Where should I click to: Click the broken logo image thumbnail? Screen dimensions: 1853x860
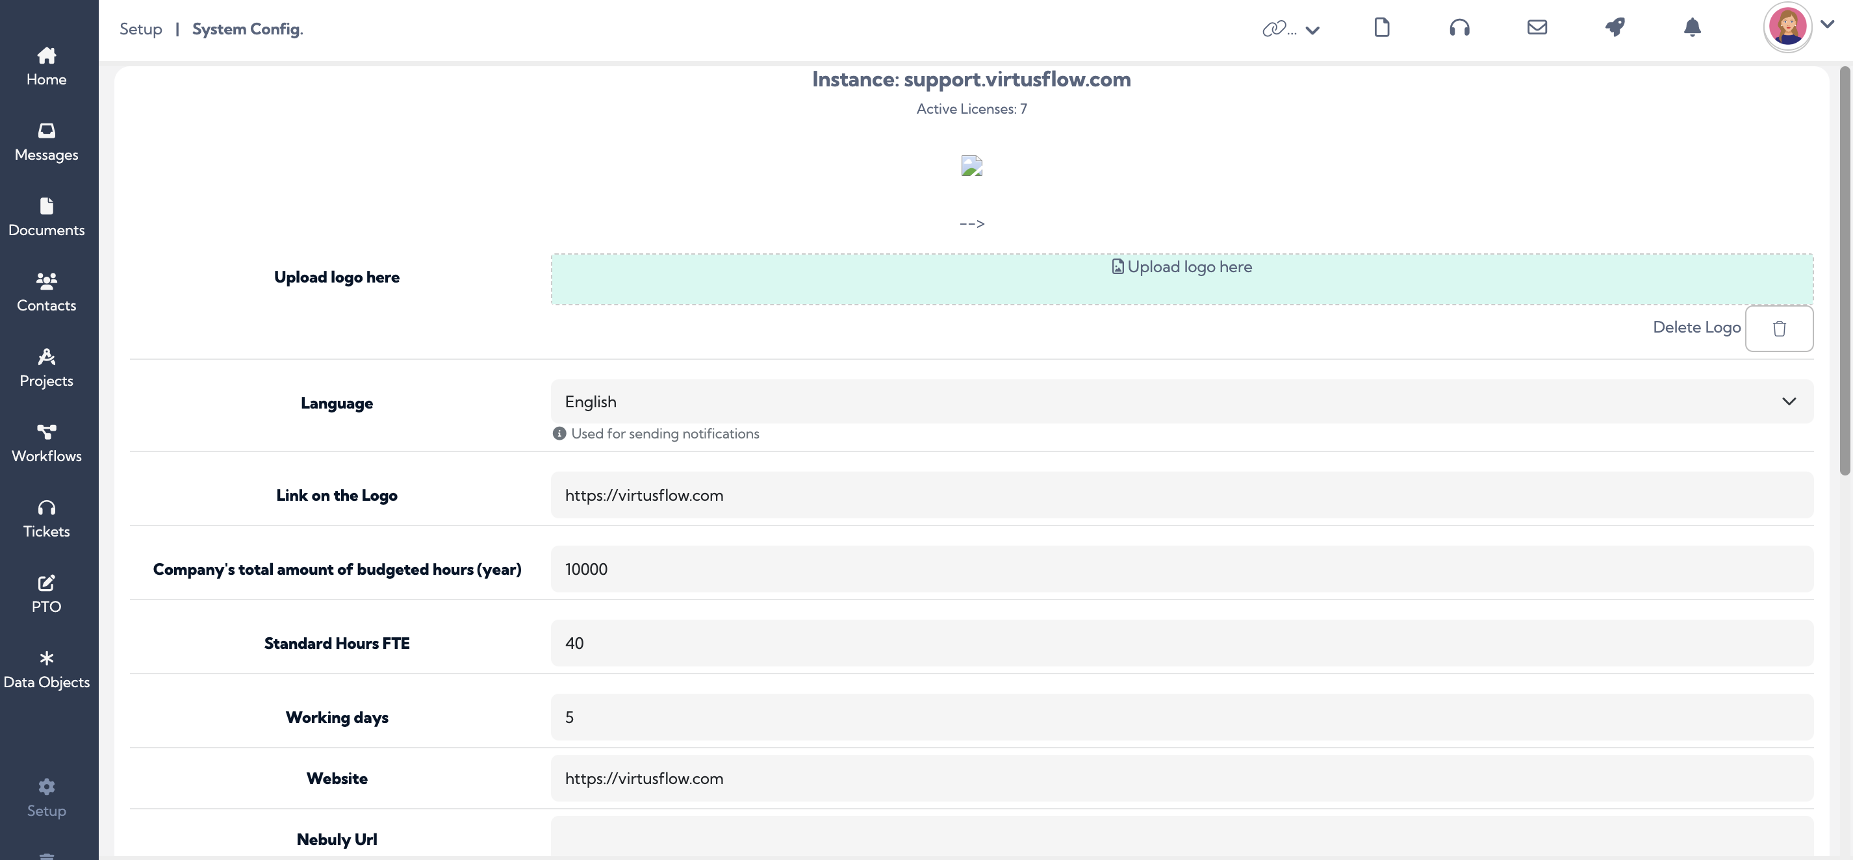pos(971,166)
